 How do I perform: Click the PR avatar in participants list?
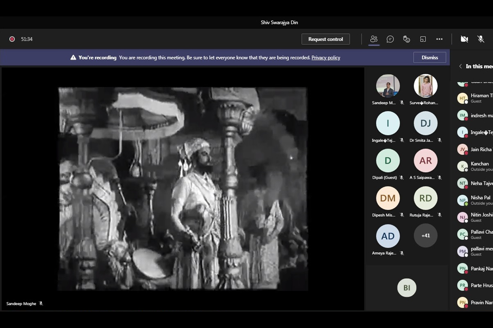click(462, 285)
